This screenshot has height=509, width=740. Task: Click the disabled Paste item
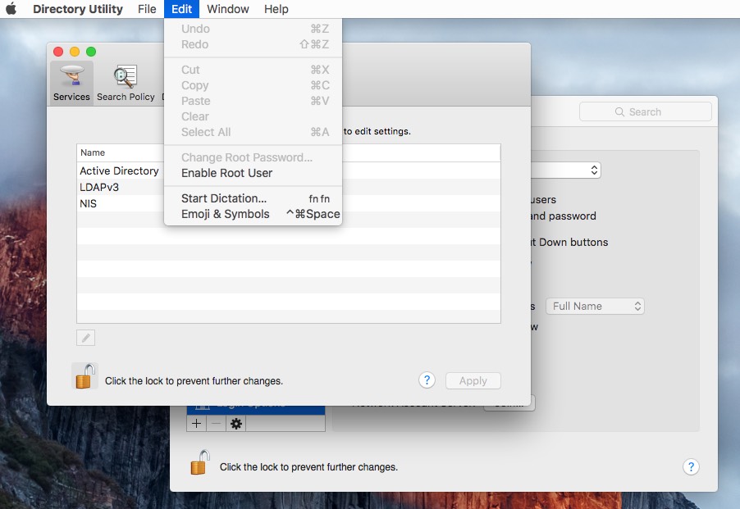[x=253, y=101]
